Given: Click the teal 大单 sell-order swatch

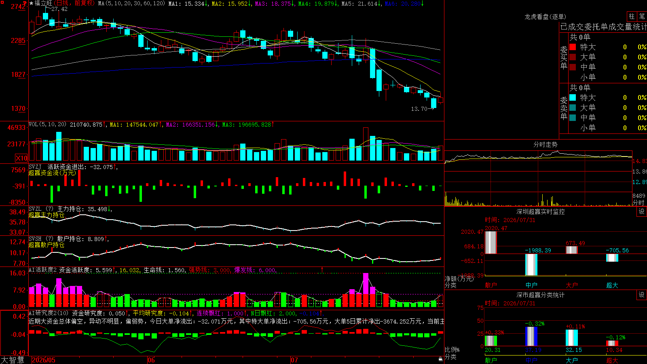Looking at the screenshot, I should coord(573,108).
